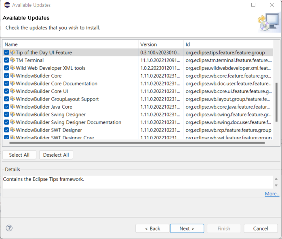Uncheck Tip of the Day UI Feature checkbox
This screenshot has height=239, width=282.
tap(6, 52)
